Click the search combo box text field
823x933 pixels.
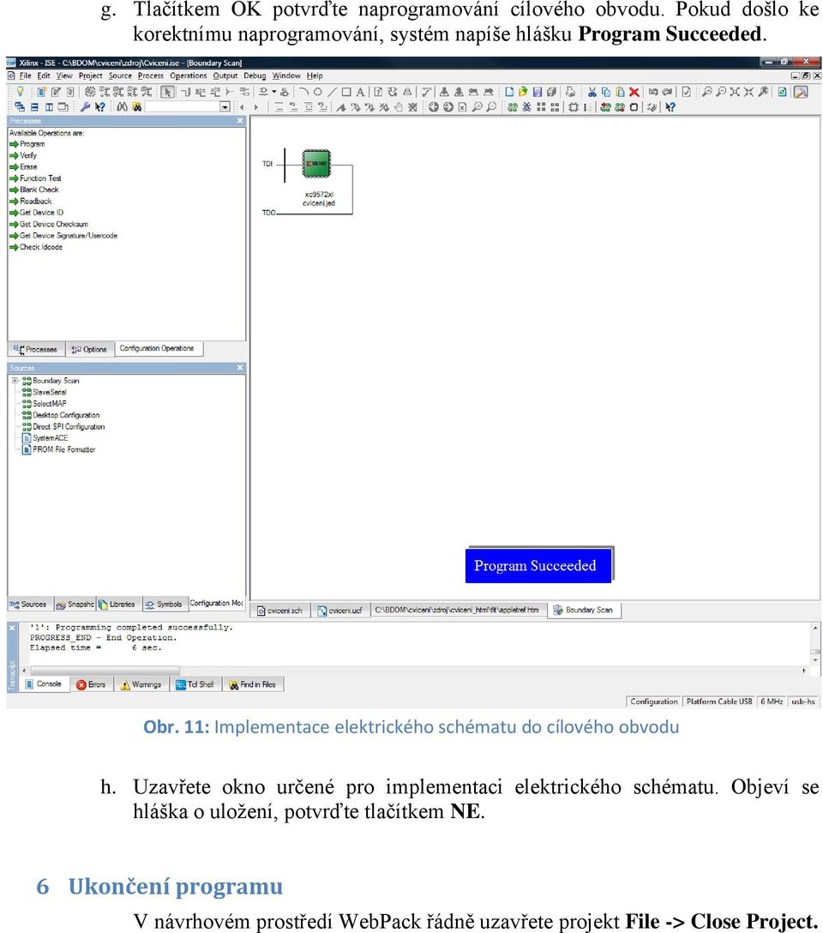182,107
